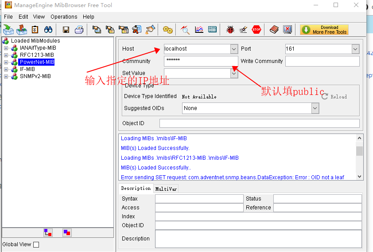Open the Trap Viewer magnifier icon
This screenshot has height=252, width=373.
point(185,30)
